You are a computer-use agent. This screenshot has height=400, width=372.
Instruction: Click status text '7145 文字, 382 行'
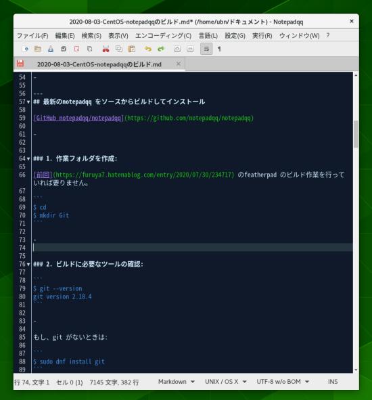click(114, 382)
